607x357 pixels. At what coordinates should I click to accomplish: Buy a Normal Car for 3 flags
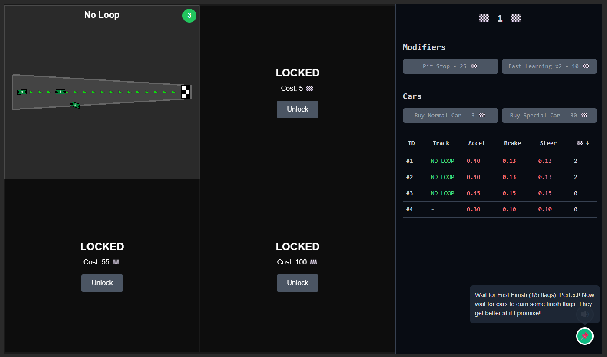pyautogui.click(x=450, y=116)
